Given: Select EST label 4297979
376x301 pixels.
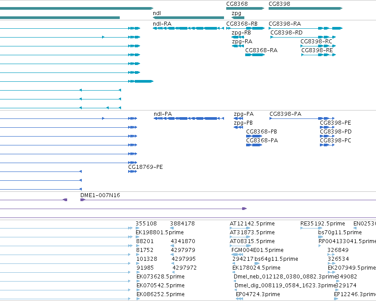Looking at the screenshot, I should (183, 250).
